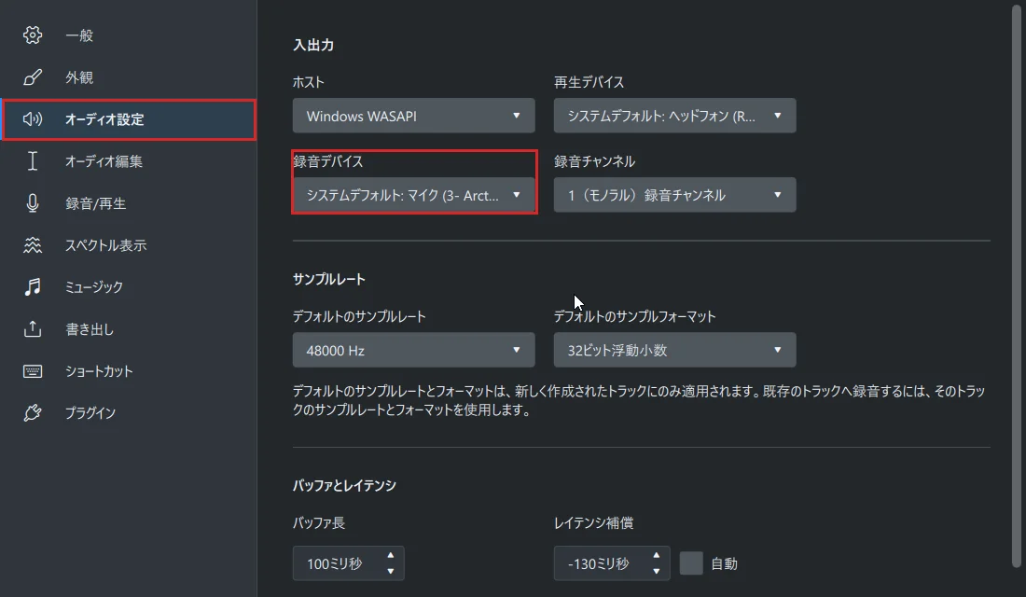The height and width of the screenshot is (597, 1026).
Task: Switch to the 外観 settings page
Action: pyautogui.click(x=129, y=77)
